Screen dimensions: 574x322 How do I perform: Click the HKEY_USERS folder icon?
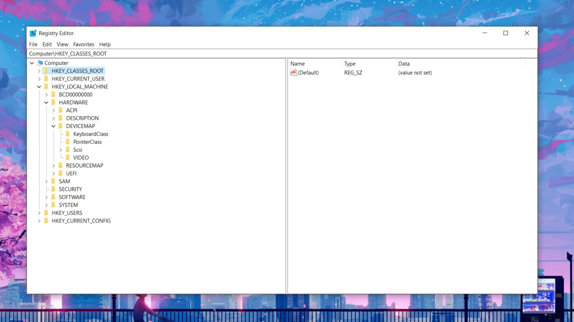click(46, 213)
